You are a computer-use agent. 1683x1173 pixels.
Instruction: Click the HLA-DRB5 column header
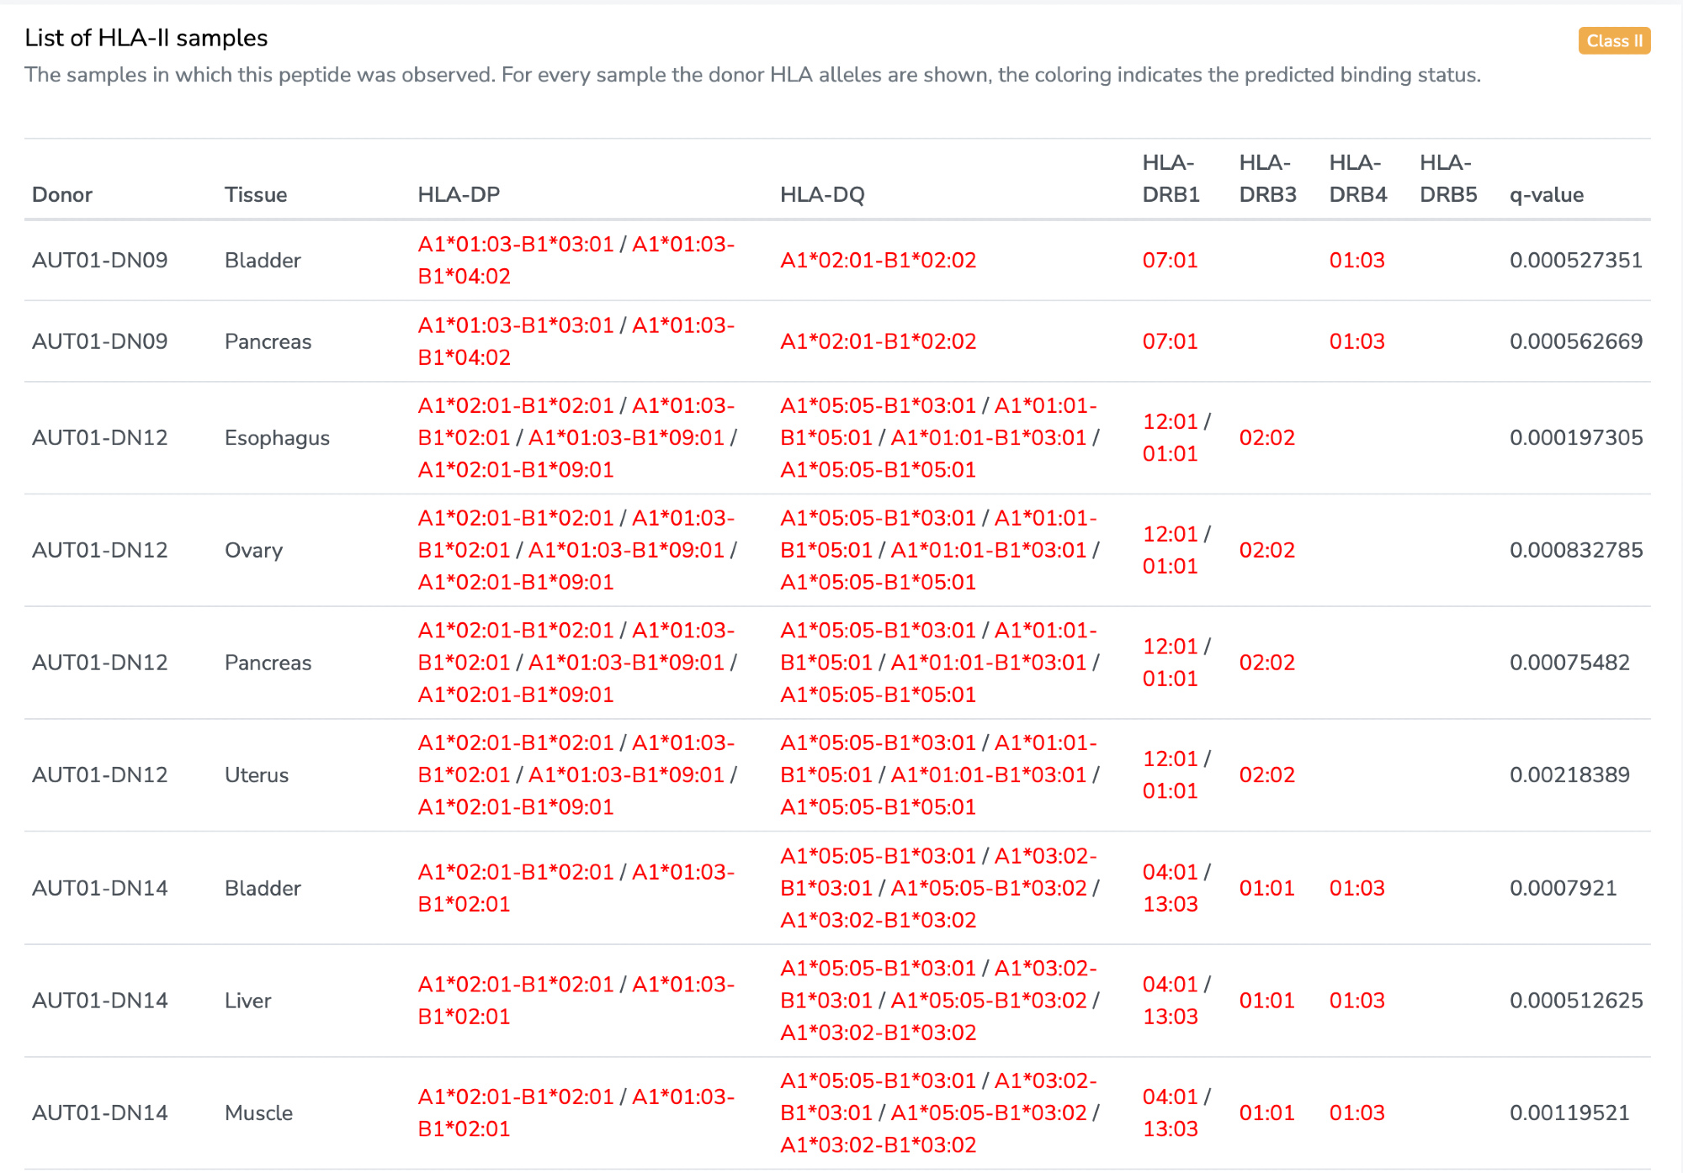[x=1447, y=178]
